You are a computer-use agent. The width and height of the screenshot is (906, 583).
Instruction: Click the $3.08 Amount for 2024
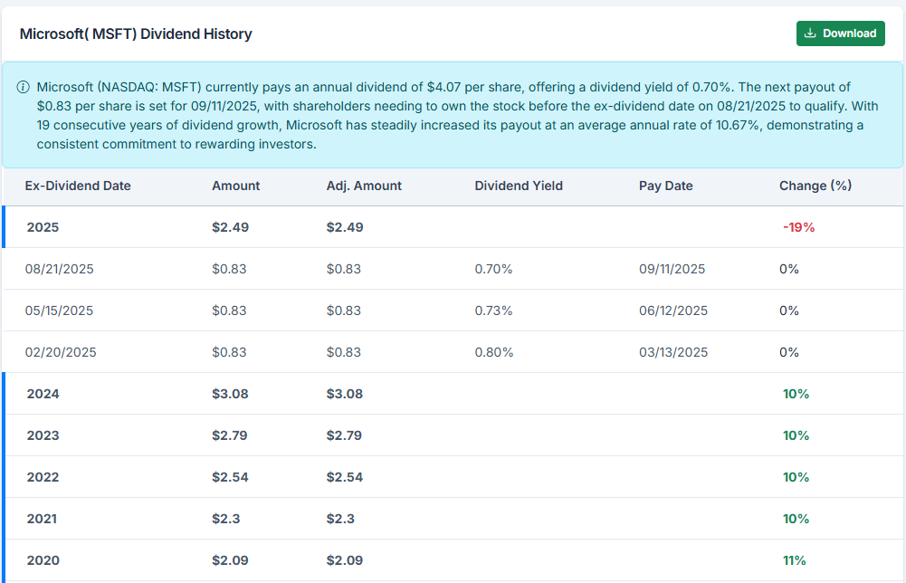tap(230, 394)
